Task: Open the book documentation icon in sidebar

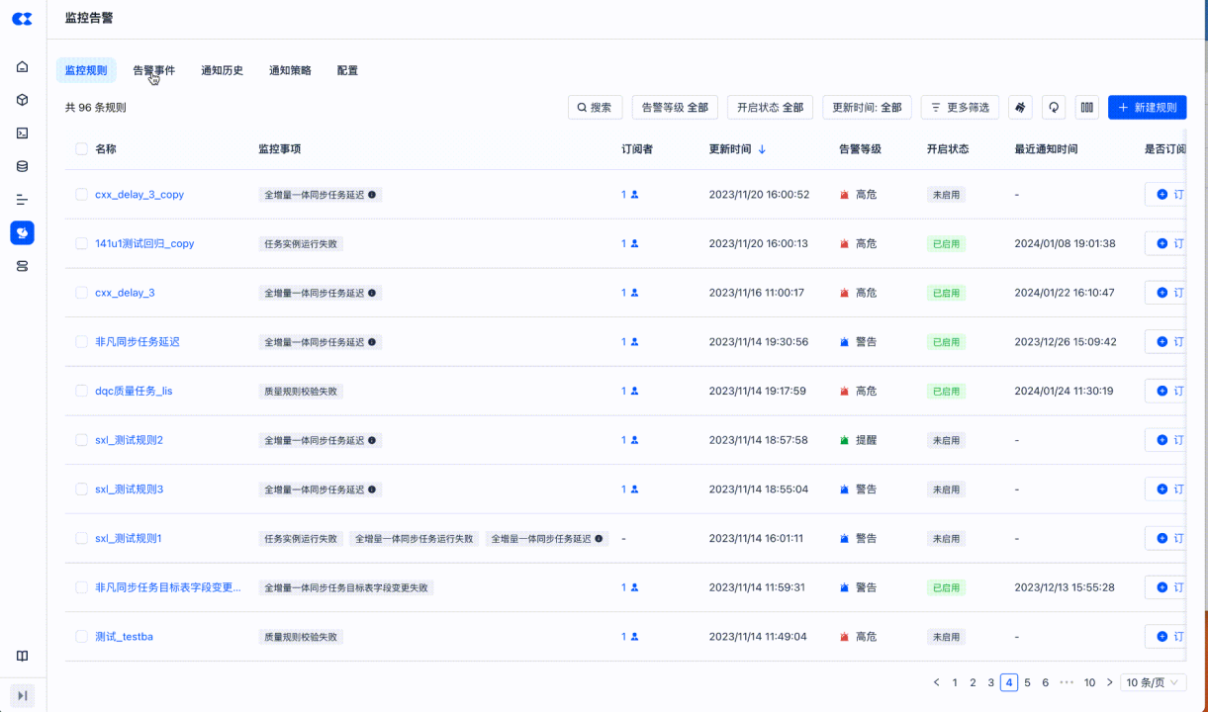Action: pos(22,656)
